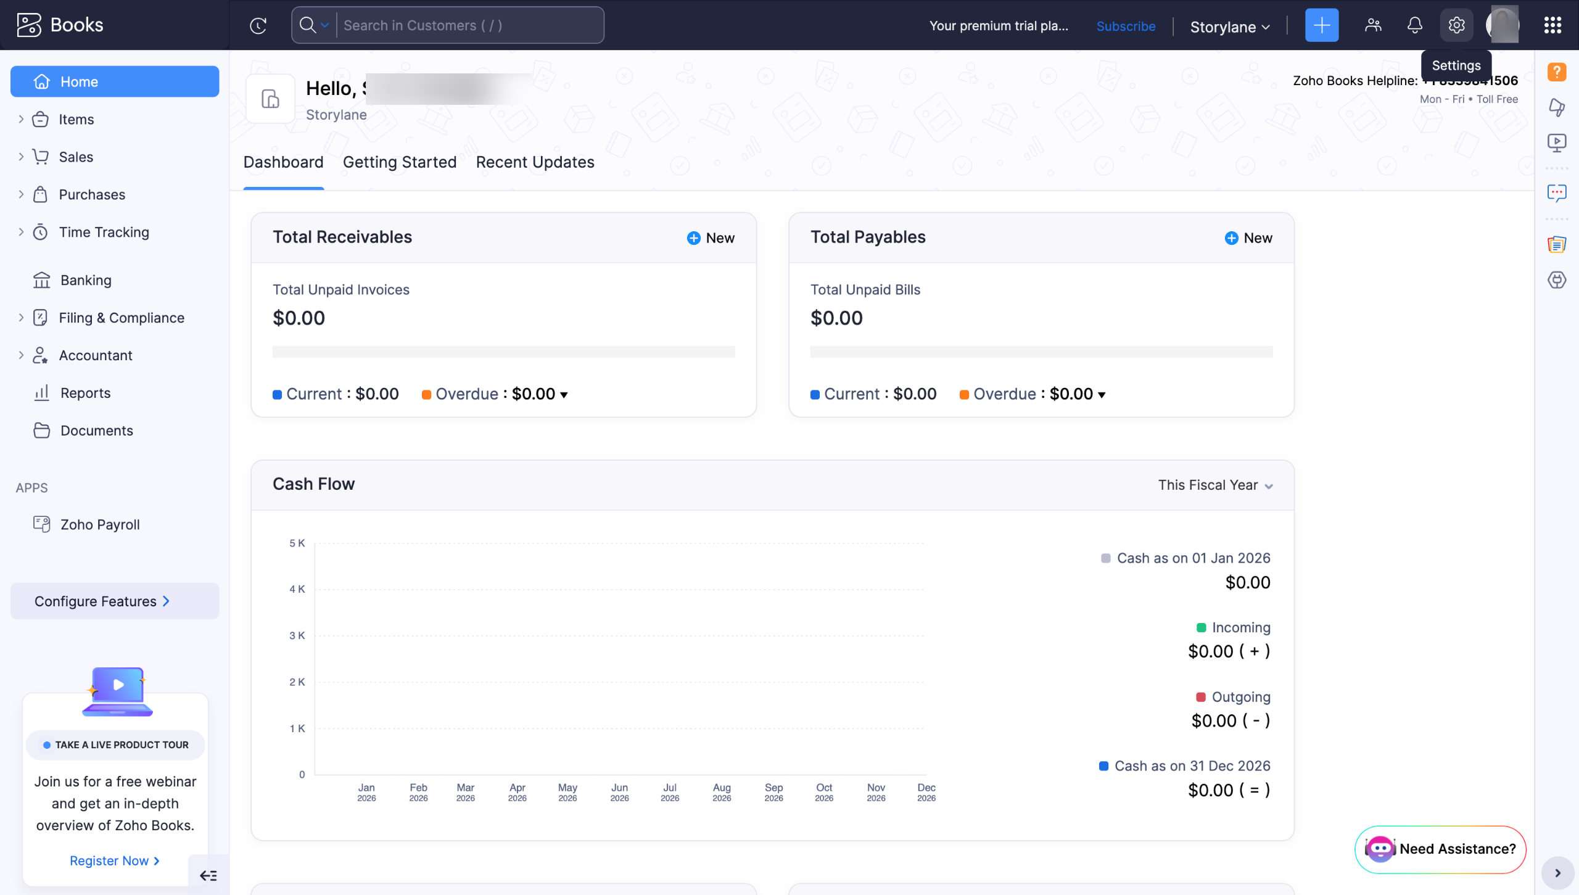Click the notifications bell icon
This screenshot has width=1579, height=895.
tap(1414, 25)
